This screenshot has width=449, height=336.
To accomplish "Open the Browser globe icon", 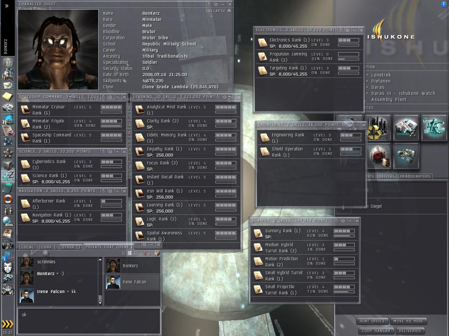I will (x=8, y=221).
